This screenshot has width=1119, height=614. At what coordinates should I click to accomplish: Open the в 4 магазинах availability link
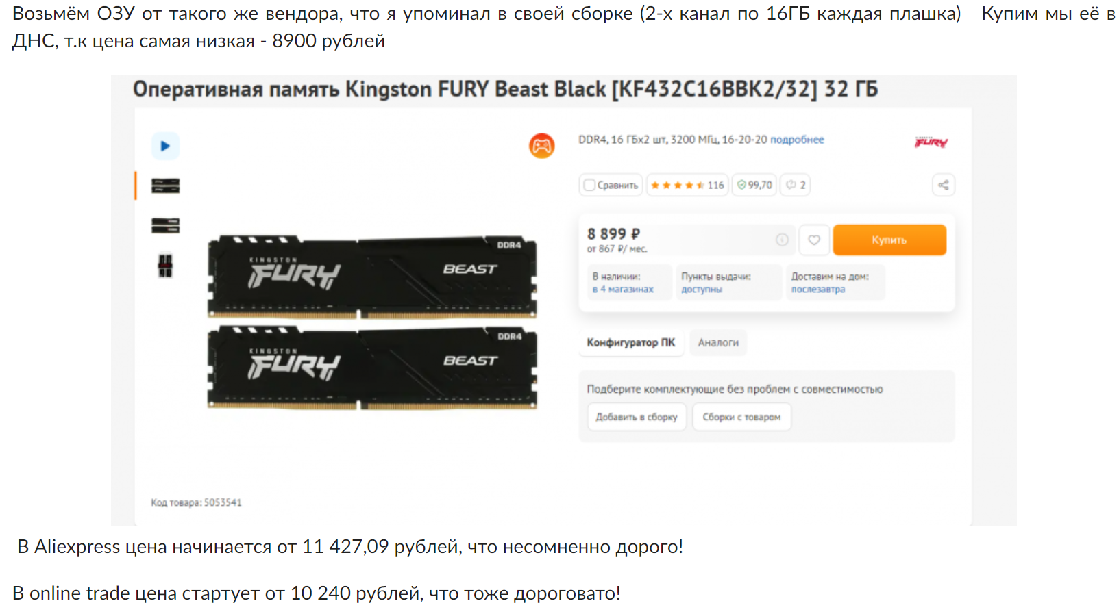623,290
